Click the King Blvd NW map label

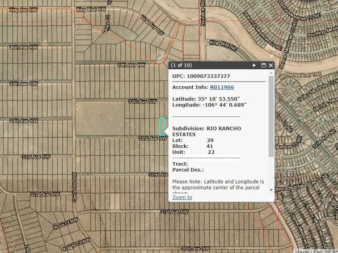91,9
